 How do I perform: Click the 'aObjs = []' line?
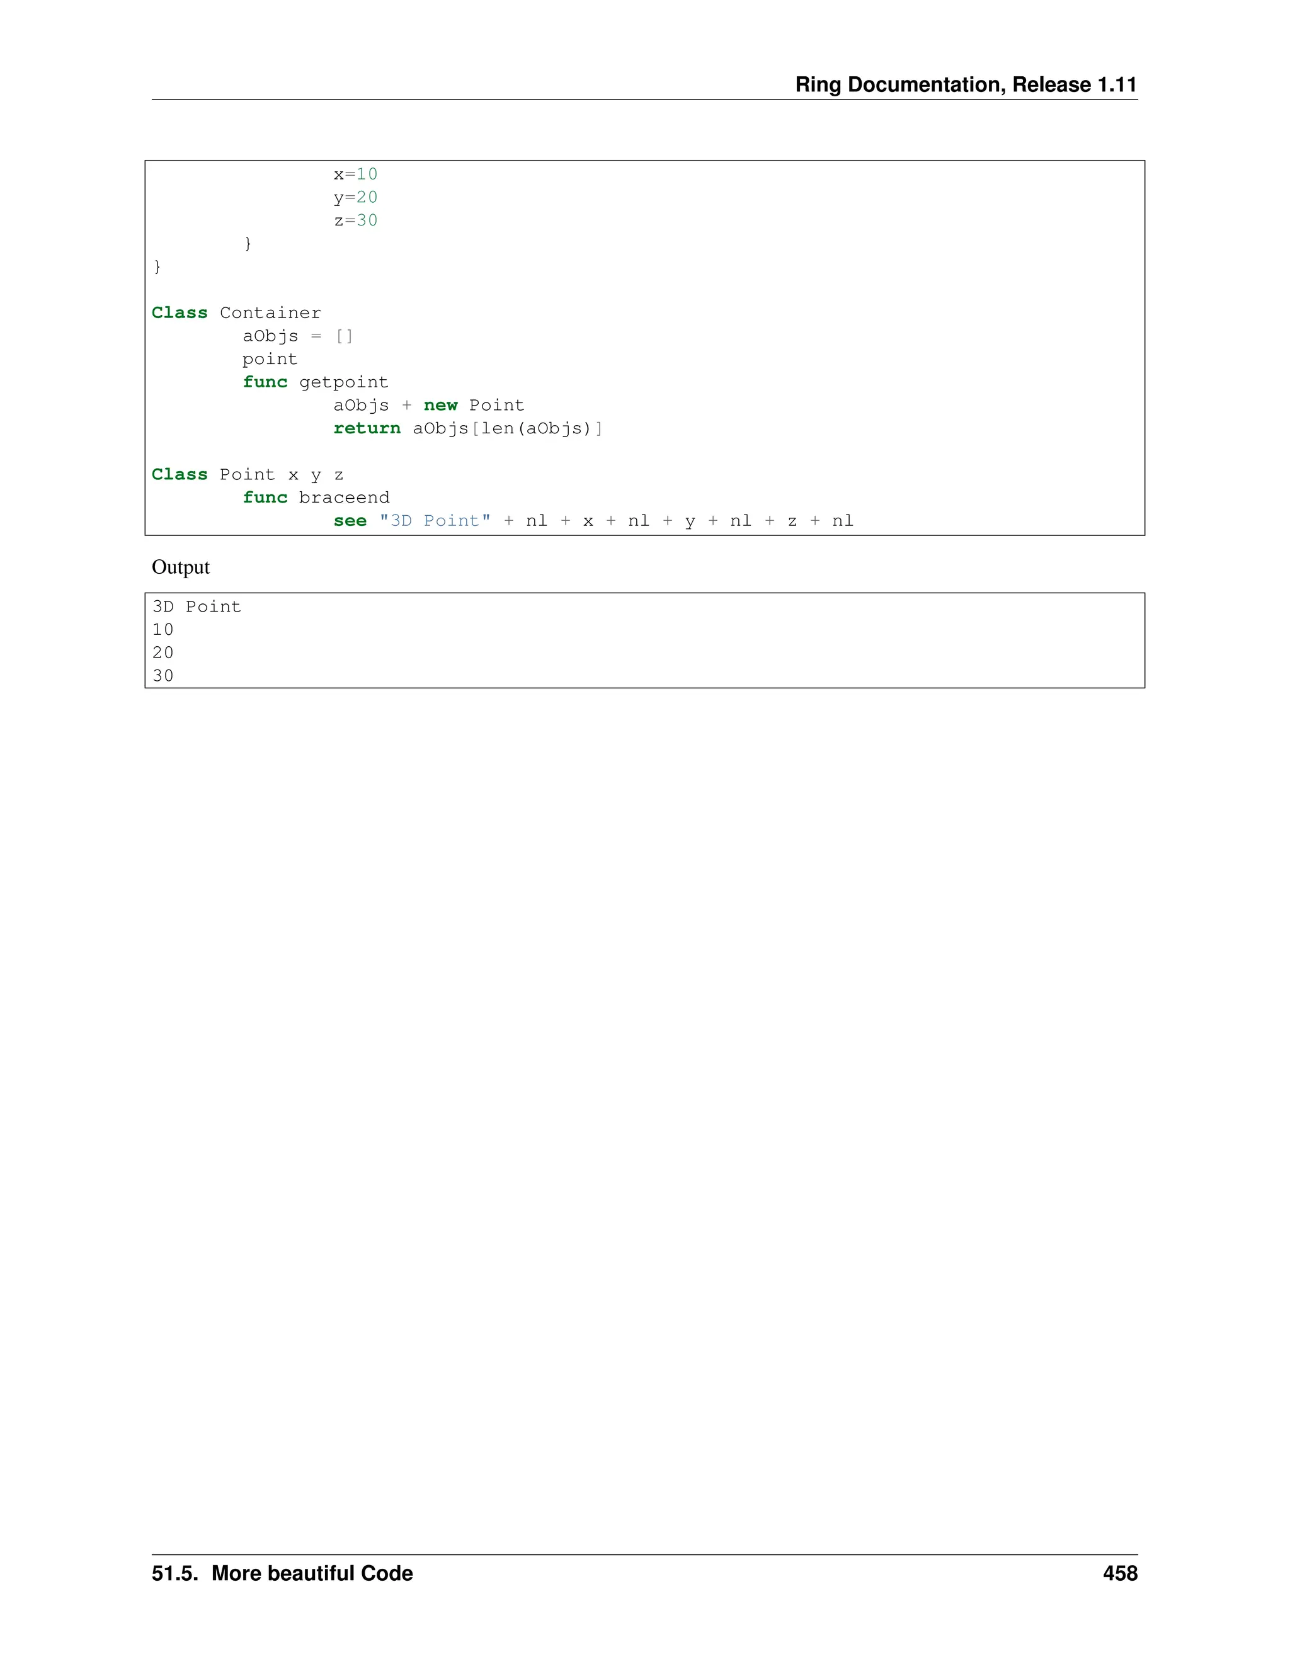[x=297, y=336]
